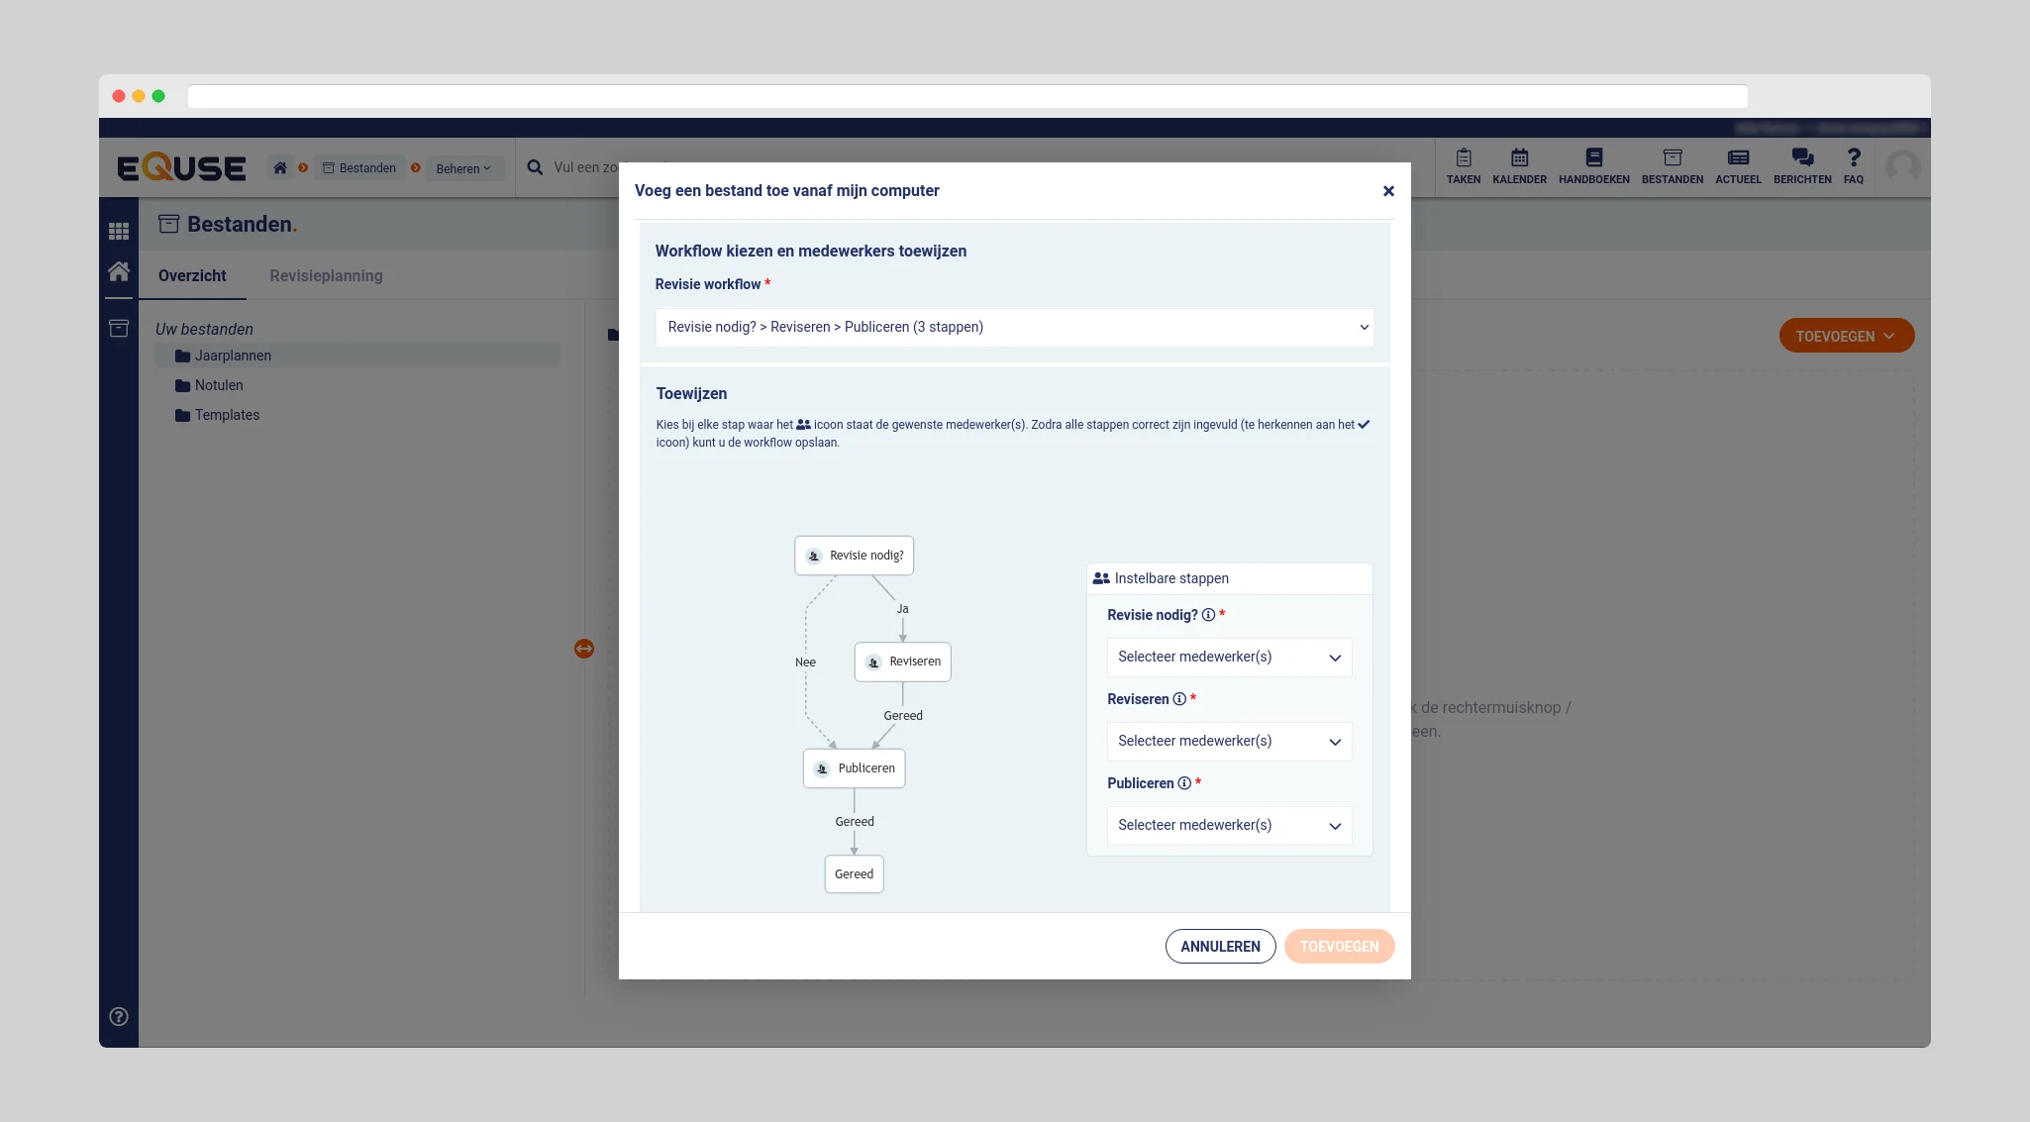
Task: Click the Reviseren node in workflow diagram
Action: (903, 662)
